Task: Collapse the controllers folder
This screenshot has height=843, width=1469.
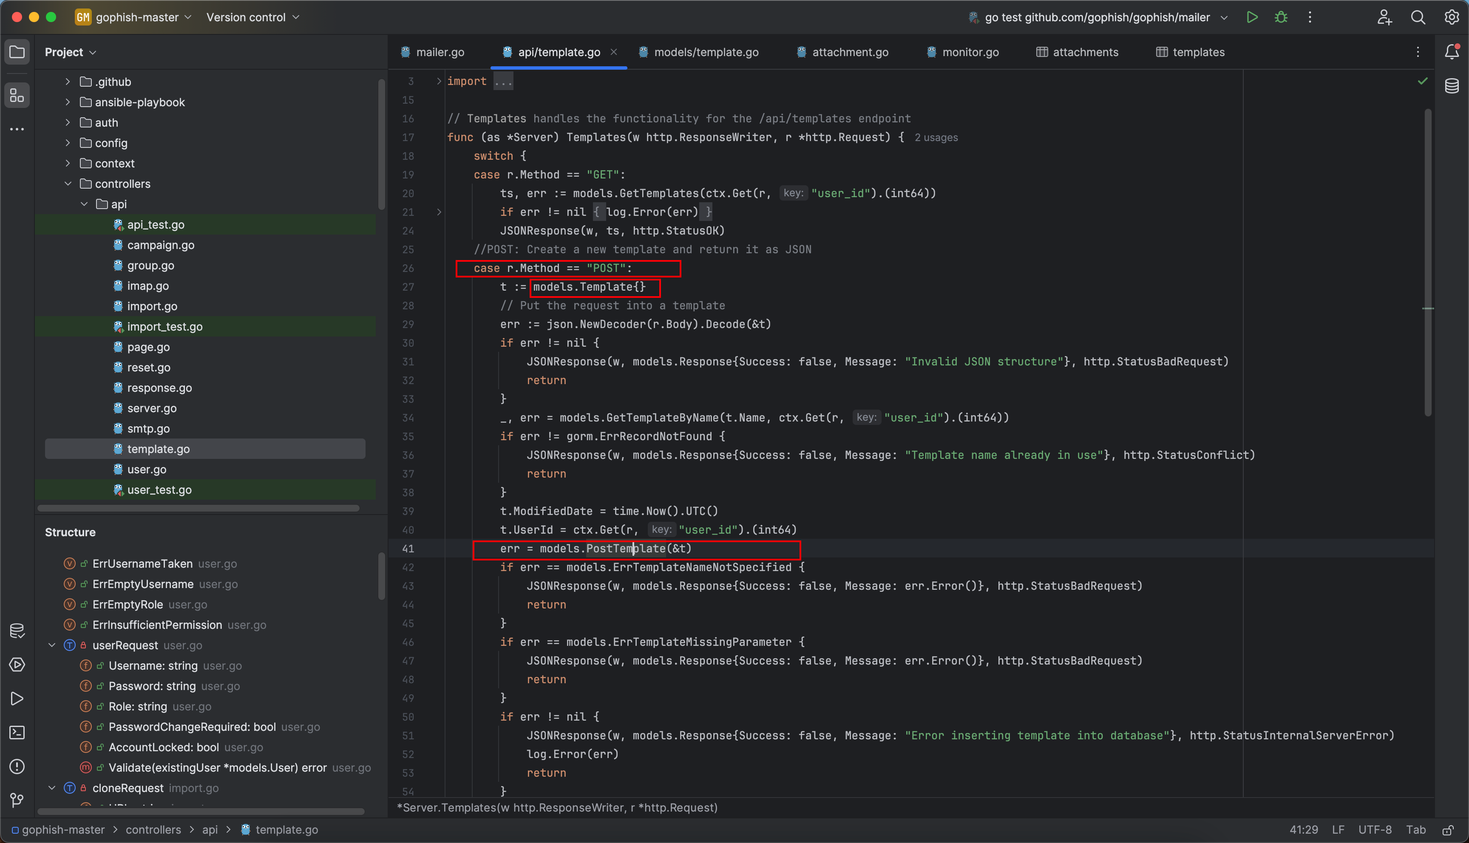Action: 68,184
